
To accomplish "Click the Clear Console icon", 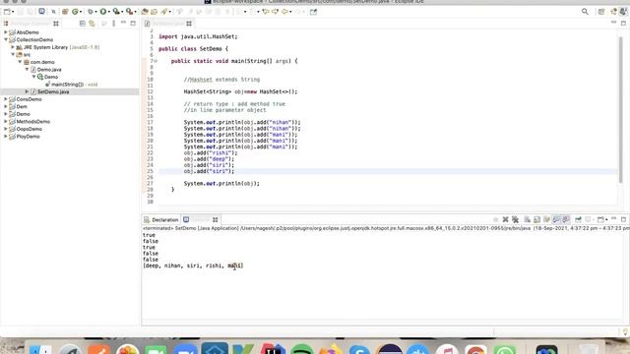I will click(x=528, y=219).
